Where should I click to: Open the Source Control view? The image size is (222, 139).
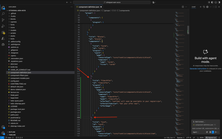coord(3,20)
